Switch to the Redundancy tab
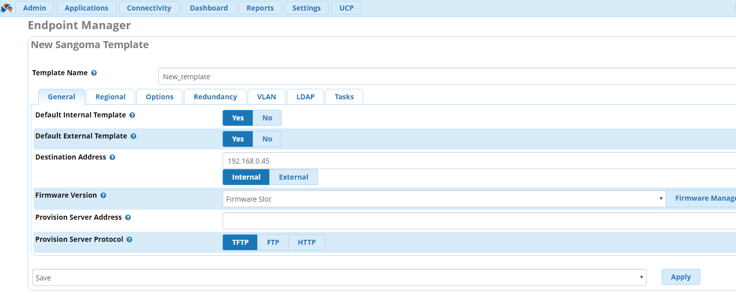 [x=215, y=97]
